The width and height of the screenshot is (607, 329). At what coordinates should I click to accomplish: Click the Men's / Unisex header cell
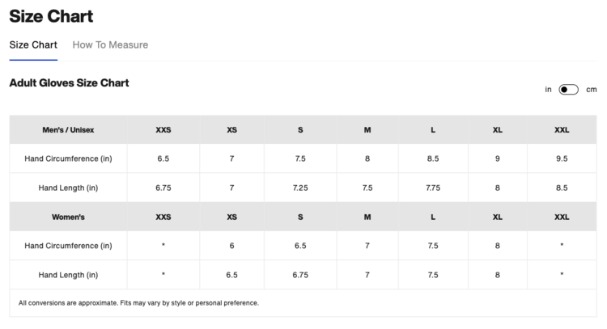(x=68, y=130)
